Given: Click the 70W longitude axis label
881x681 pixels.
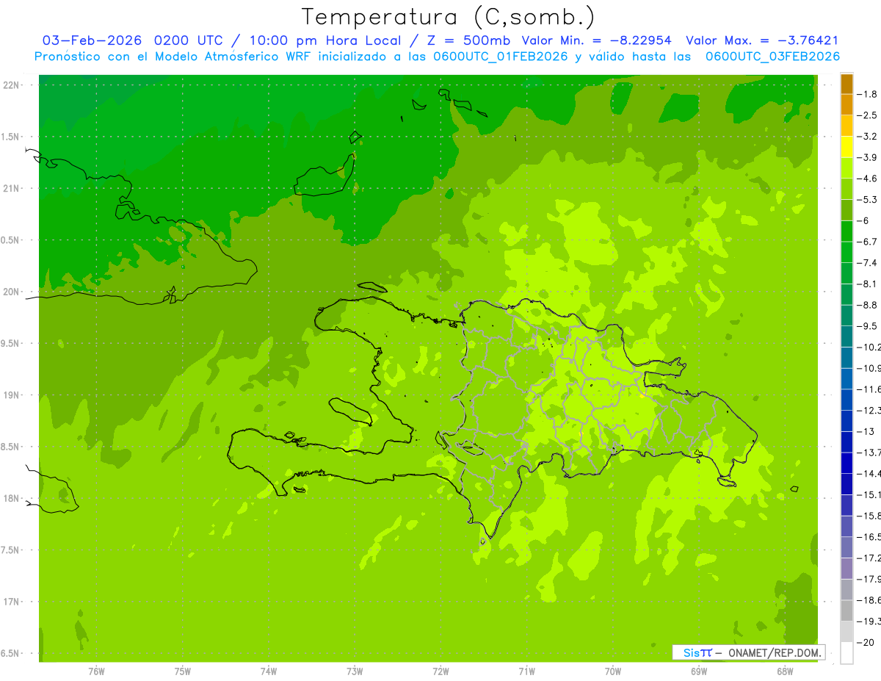Looking at the screenshot, I should coord(613,671).
